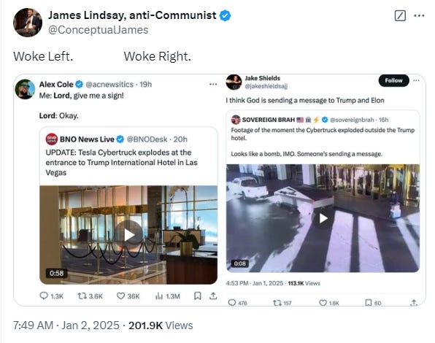Bookmark the Alex Cole tweet
This screenshot has height=343, width=435.
[x=197, y=296]
